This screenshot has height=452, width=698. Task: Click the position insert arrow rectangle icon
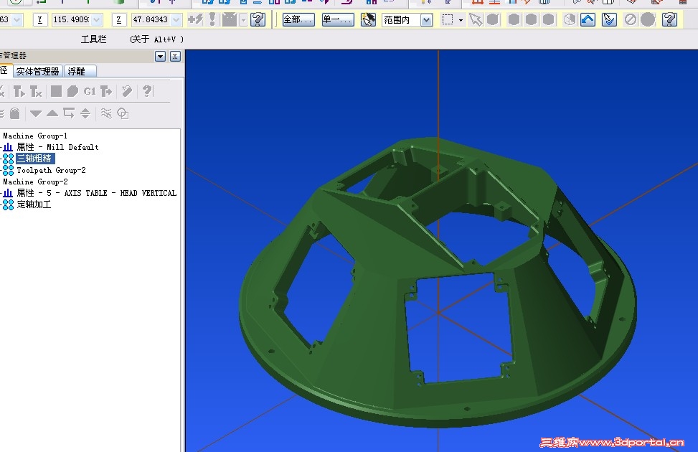point(69,113)
